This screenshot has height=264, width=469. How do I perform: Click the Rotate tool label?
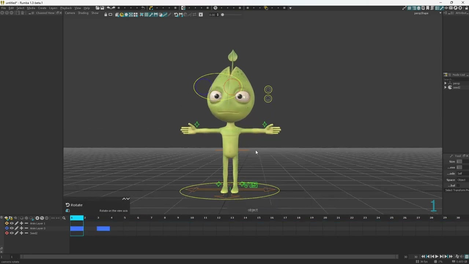click(x=77, y=205)
